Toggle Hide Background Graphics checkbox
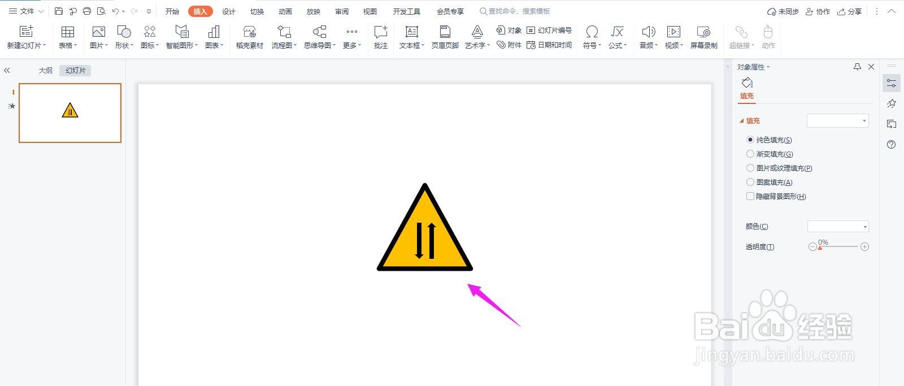Screen dimensions: 904x386 pos(750,196)
